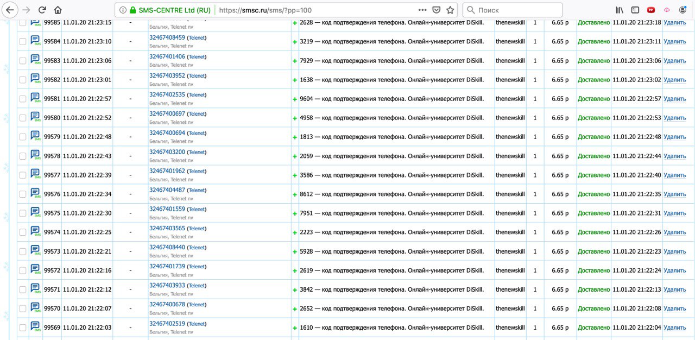This screenshot has width=695, height=340.
Task: Expand message with code 7951 via green plus
Action: [295, 213]
